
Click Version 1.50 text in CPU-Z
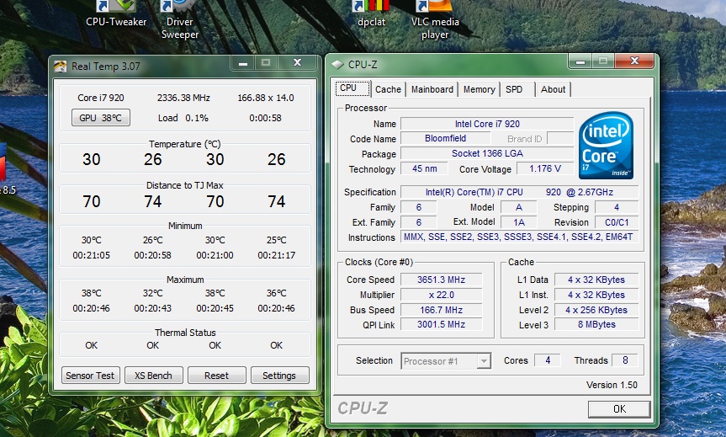coord(612,385)
